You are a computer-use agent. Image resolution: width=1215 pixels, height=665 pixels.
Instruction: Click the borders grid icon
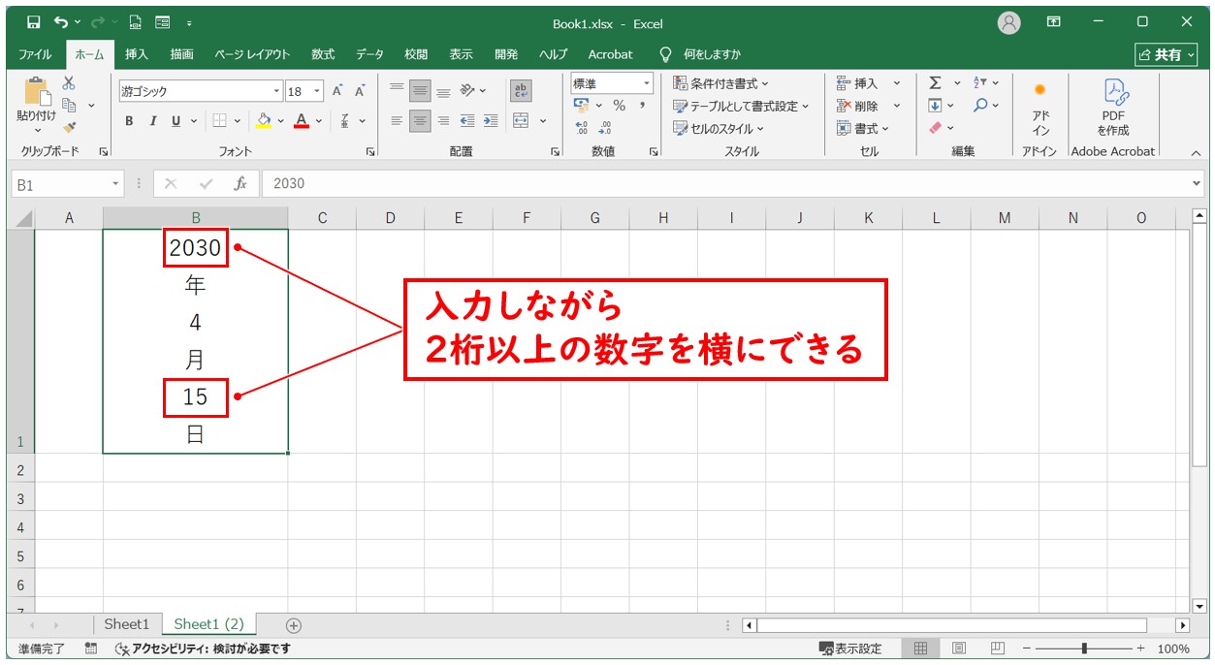[x=219, y=121]
